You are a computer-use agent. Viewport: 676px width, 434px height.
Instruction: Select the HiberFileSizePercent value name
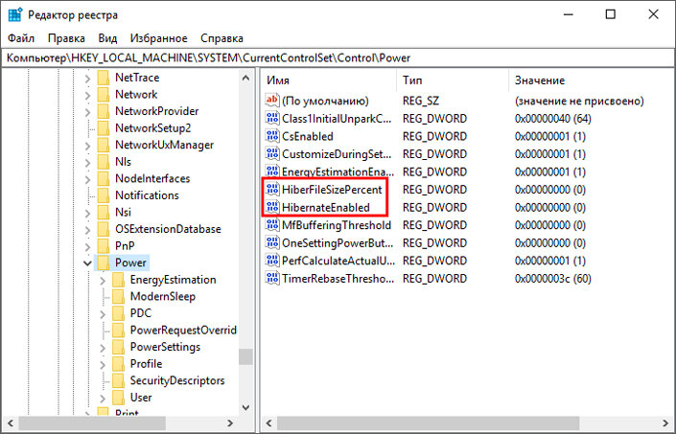click(x=332, y=190)
